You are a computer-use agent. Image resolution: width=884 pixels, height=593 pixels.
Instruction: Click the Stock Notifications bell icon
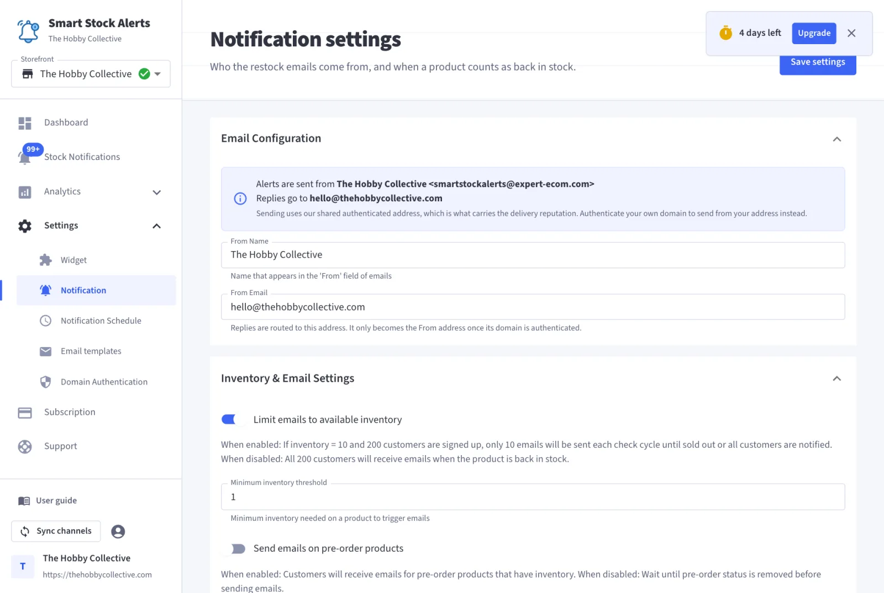click(x=24, y=158)
